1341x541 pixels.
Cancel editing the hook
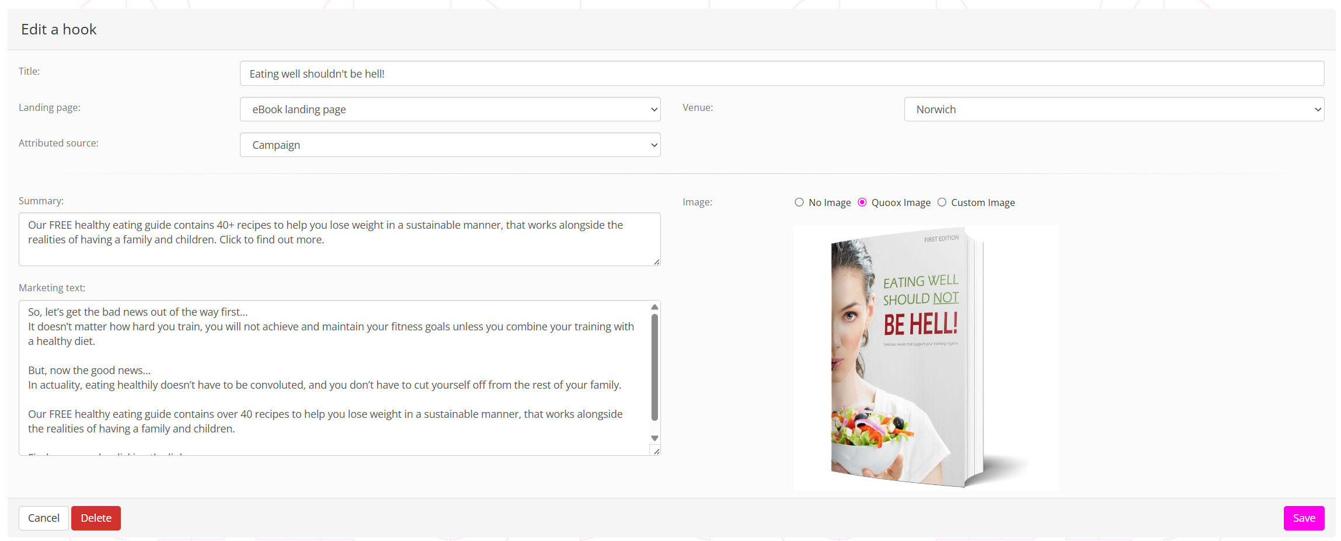pyautogui.click(x=44, y=518)
